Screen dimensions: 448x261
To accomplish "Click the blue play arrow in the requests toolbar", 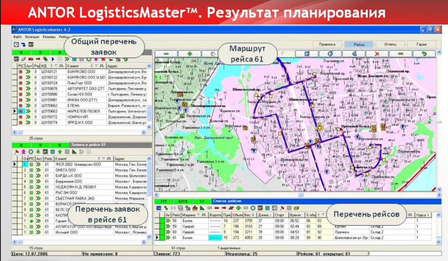I will [x=52, y=58].
